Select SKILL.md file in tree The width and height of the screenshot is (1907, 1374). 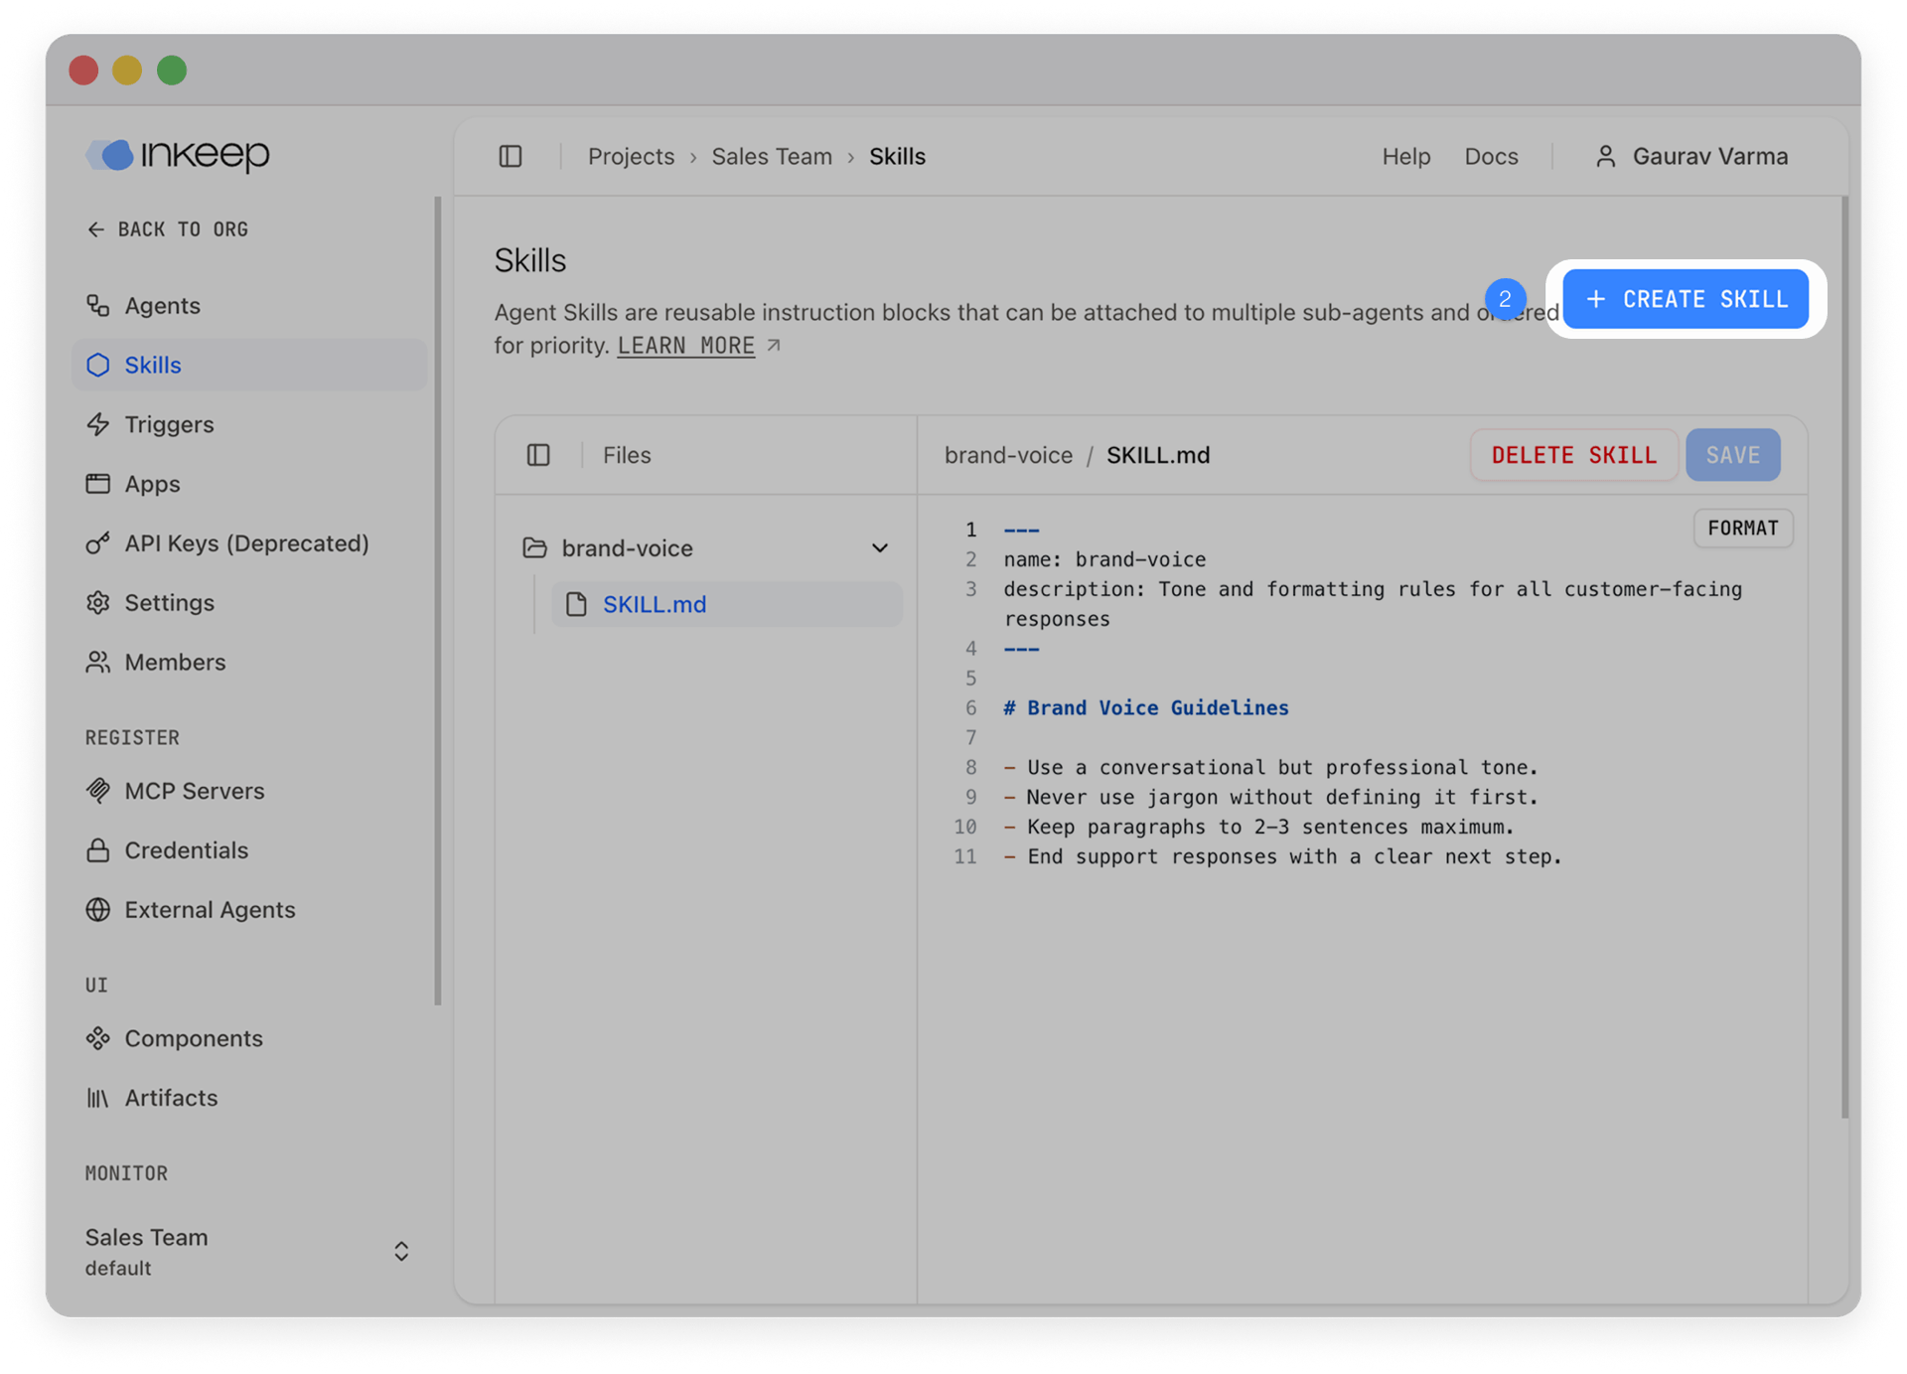click(654, 604)
